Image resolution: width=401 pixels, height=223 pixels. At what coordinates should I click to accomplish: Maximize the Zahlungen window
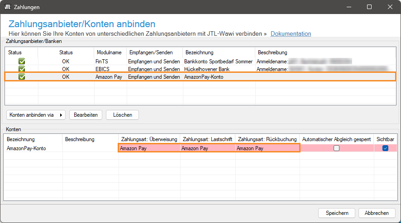point(369,7)
